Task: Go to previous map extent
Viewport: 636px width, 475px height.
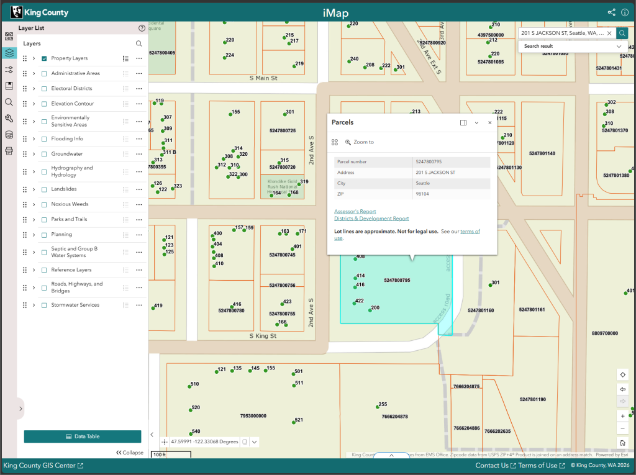Action: [x=622, y=389]
